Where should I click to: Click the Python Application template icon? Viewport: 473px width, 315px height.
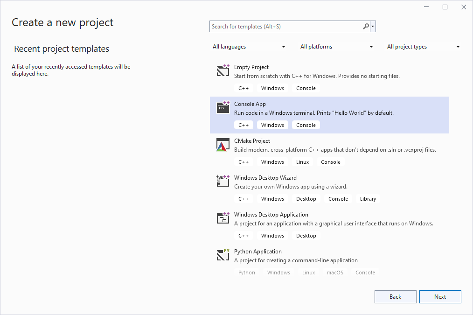coord(223,255)
